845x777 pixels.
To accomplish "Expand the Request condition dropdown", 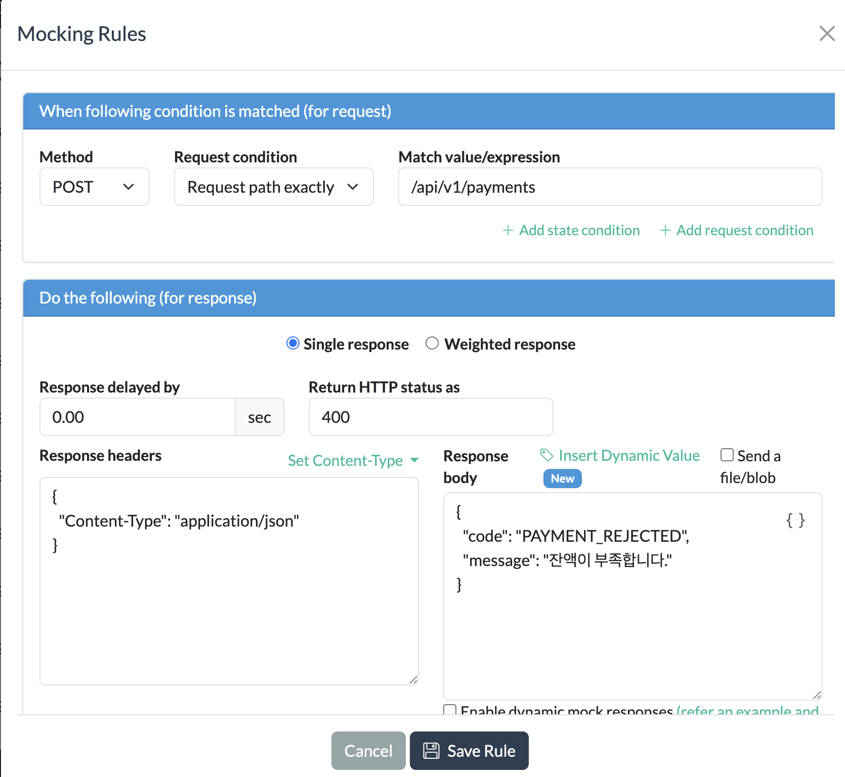I will point(273,187).
